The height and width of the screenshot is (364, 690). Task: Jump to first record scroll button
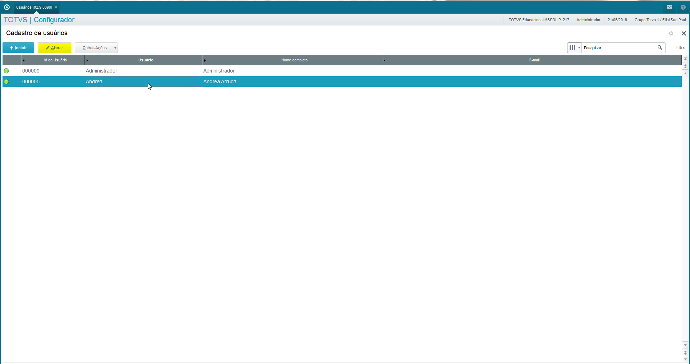(x=685, y=59)
